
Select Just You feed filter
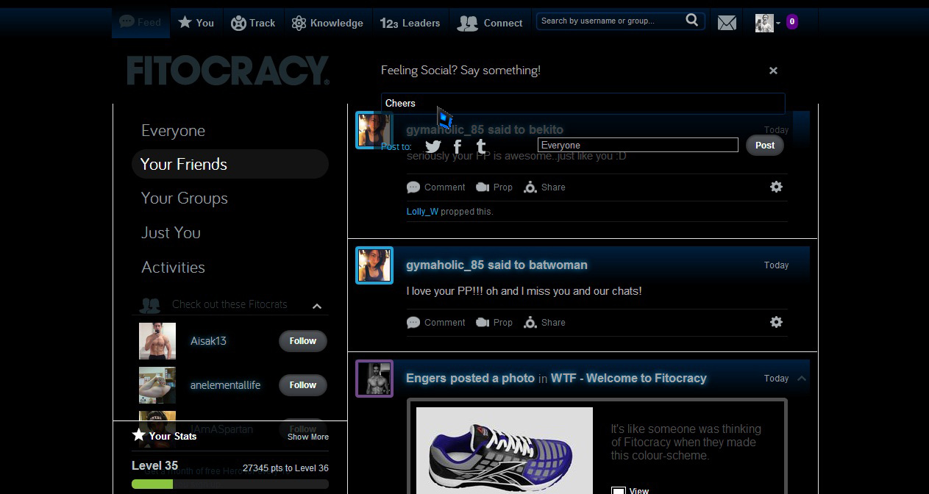[x=171, y=233]
